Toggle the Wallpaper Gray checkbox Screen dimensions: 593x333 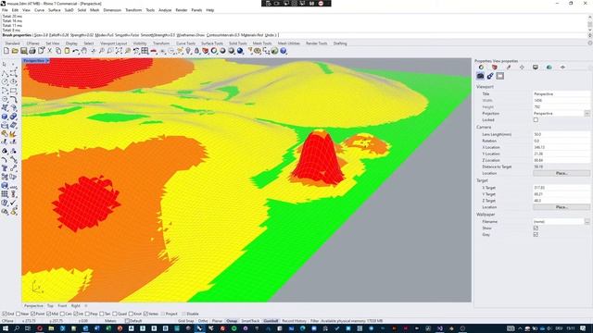click(x=536, y=234)
